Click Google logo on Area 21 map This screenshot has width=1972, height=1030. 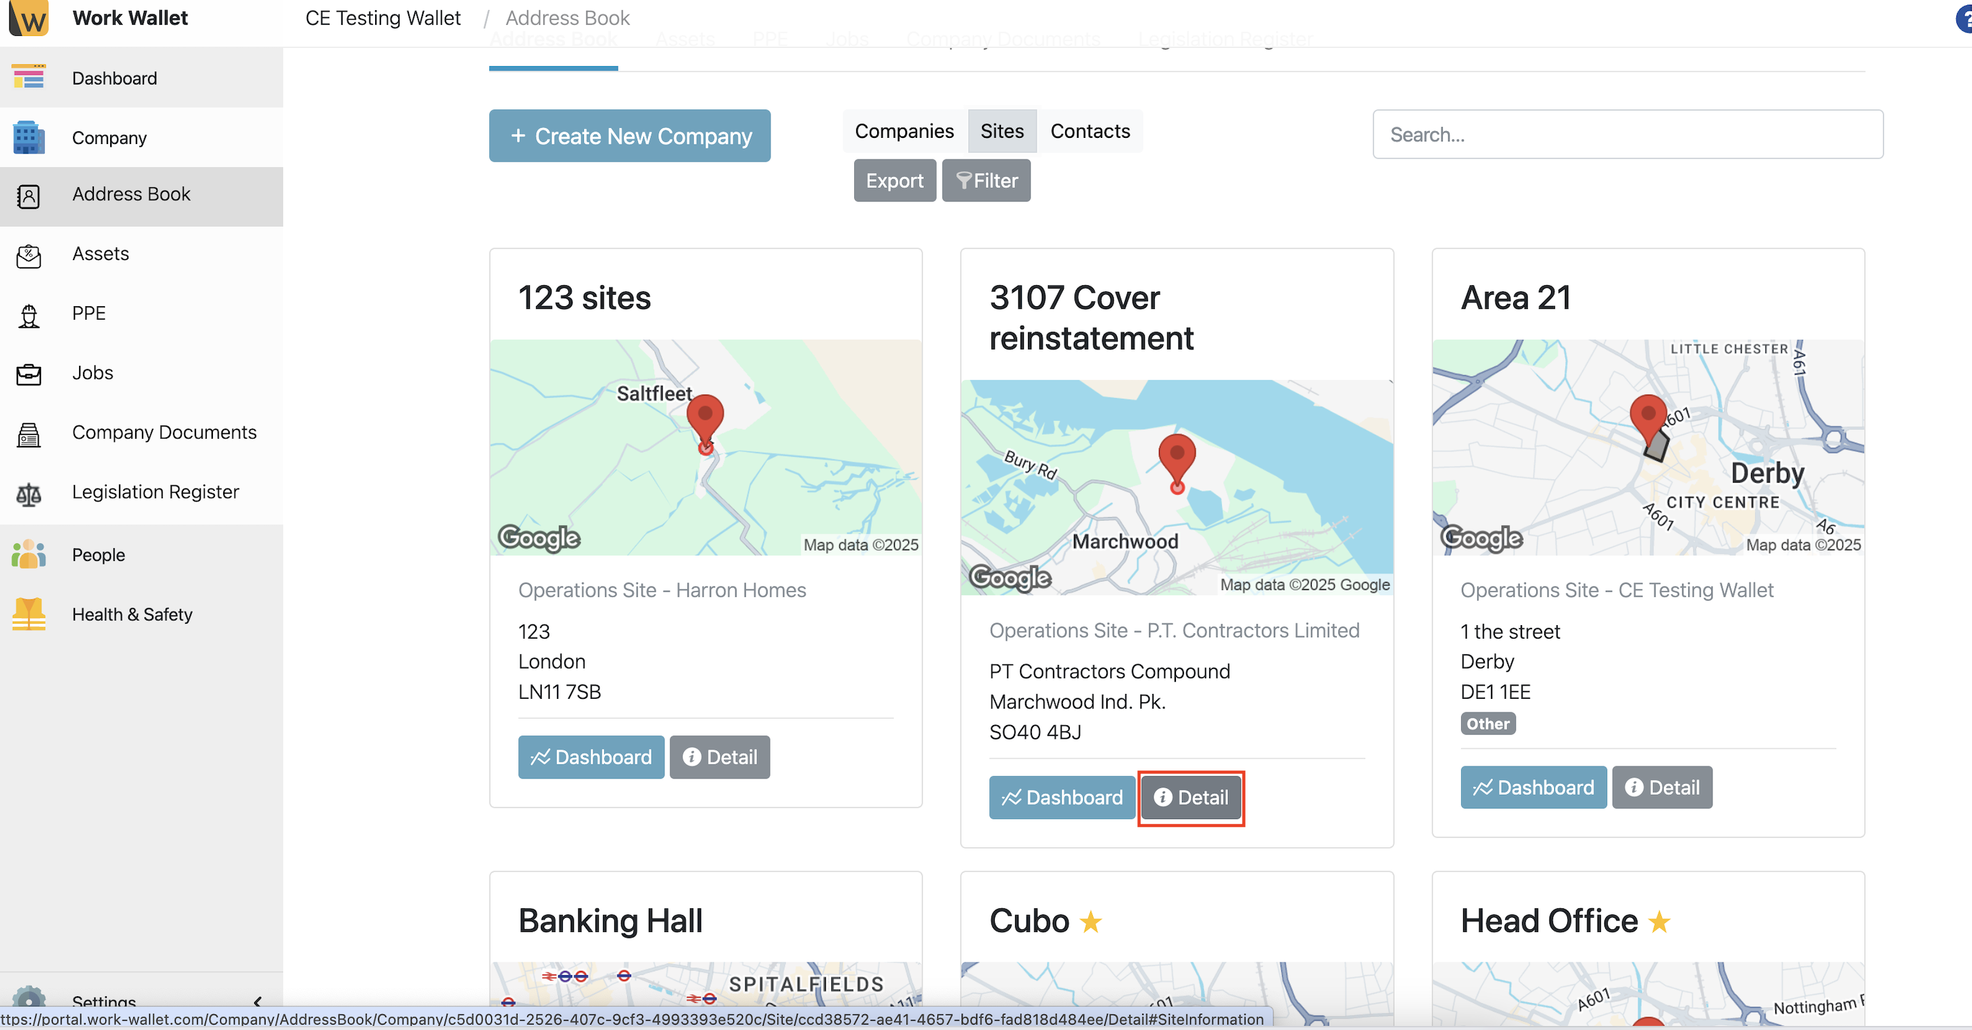(1481, 537)
